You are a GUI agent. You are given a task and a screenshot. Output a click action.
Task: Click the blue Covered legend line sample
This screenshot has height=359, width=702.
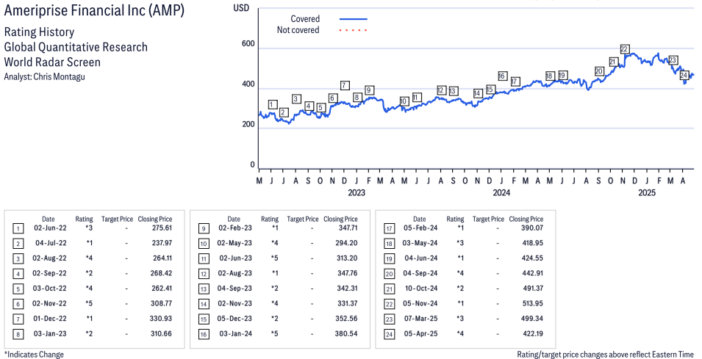354,19
